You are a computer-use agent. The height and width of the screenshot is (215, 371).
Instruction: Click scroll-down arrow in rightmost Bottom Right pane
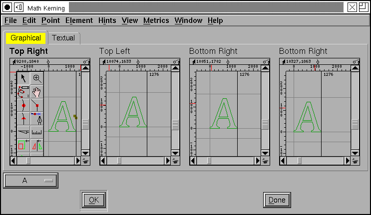355,153
